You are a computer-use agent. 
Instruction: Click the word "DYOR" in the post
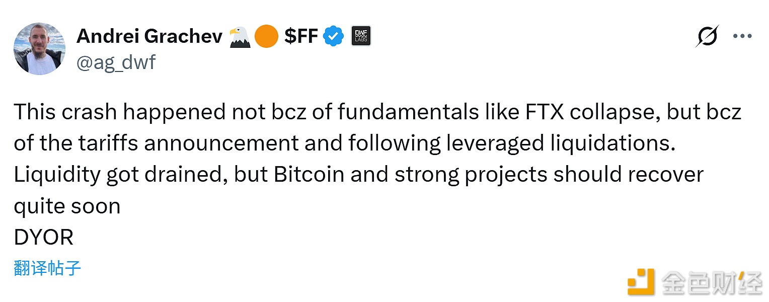(44, 238)
